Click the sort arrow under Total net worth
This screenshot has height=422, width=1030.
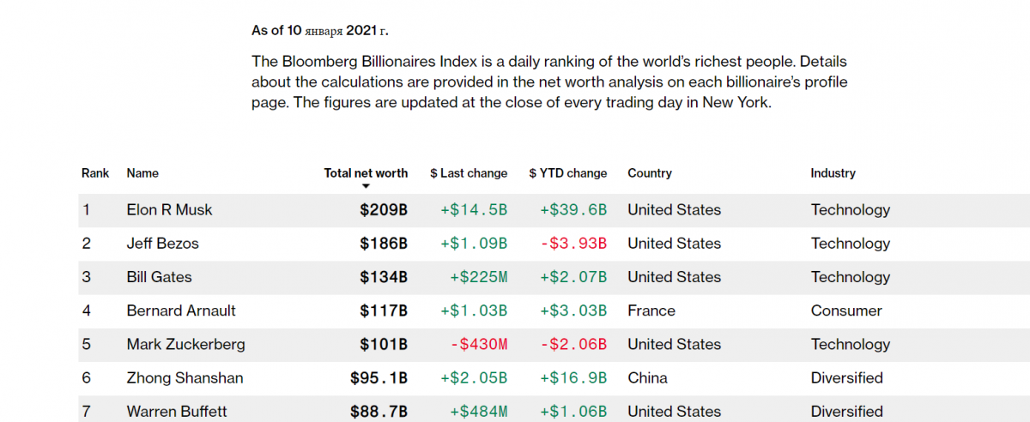366,186
